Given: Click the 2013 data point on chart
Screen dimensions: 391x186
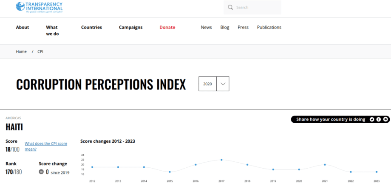Looking at the screenshot, I should click(x=118, y=167).
